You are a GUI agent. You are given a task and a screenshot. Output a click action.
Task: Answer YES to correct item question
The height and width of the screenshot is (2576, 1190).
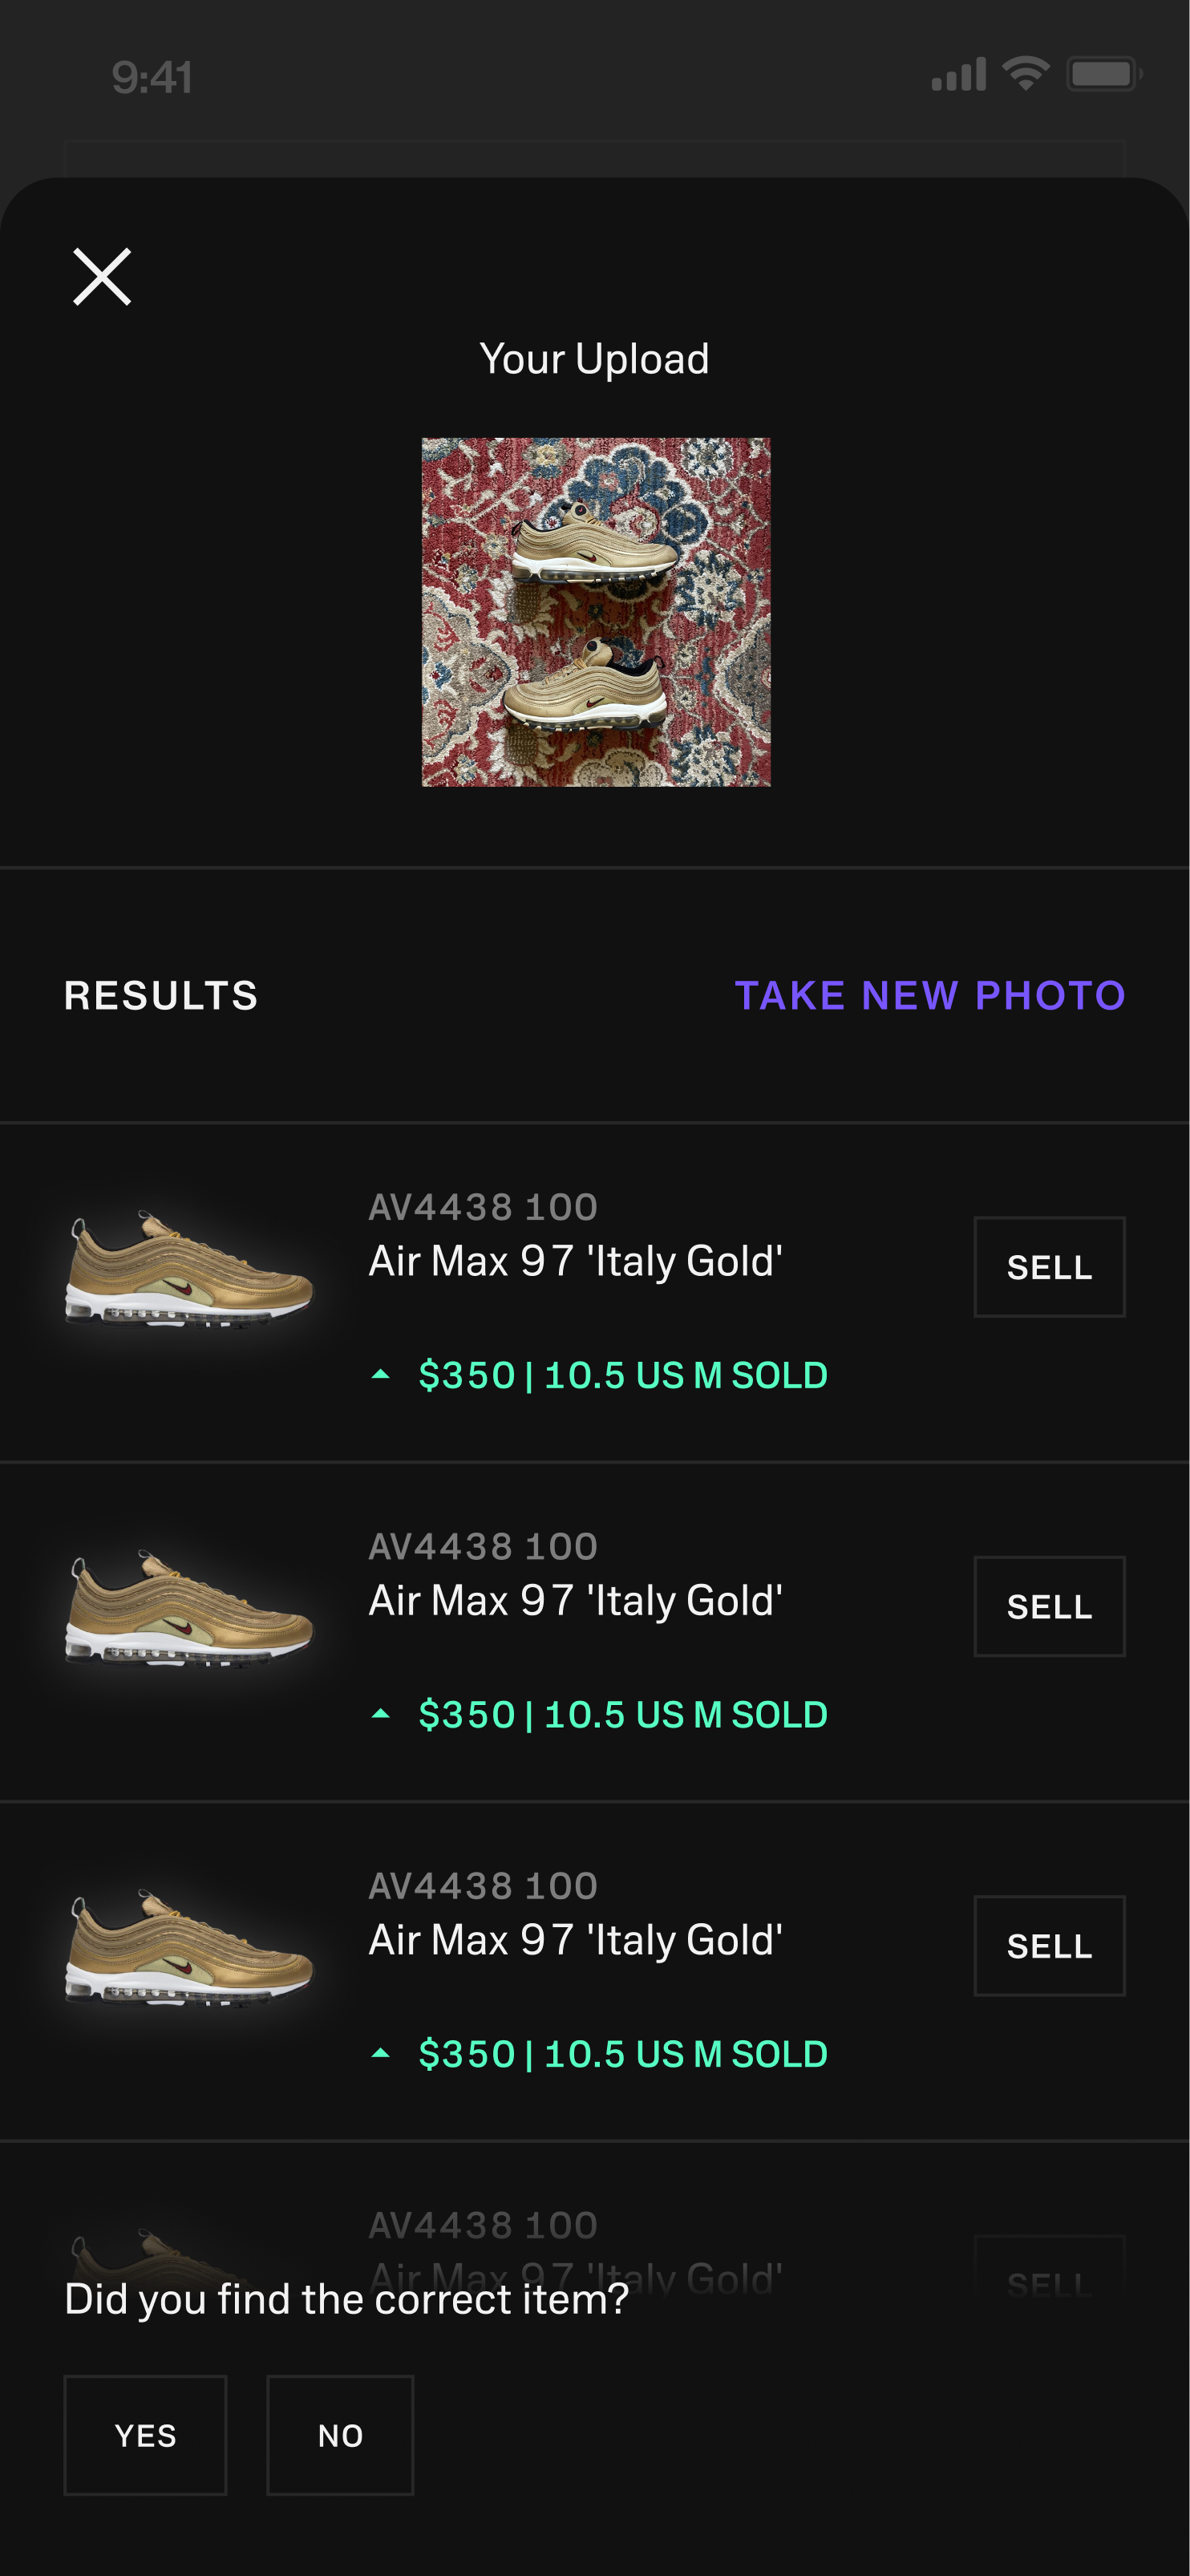(x=146, y=2435)
